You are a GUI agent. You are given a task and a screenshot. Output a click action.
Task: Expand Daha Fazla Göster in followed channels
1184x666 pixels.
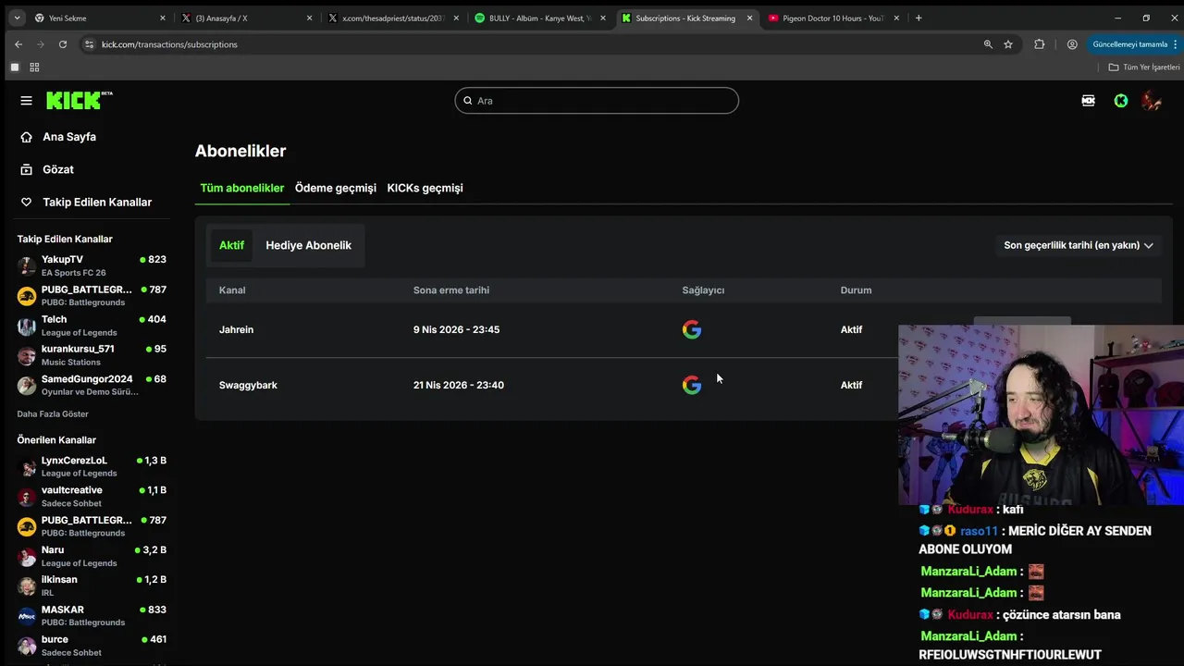point(53,413)
